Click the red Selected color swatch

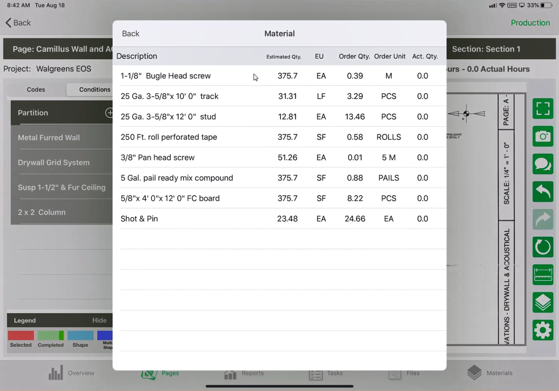[21, 335]
